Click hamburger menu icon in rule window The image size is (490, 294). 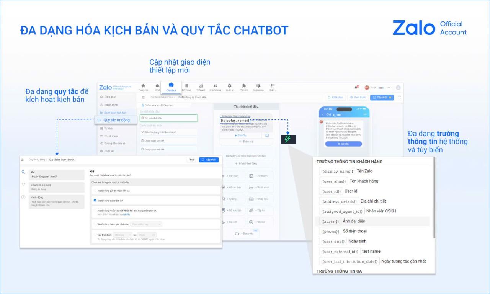(x=22, y=160)
